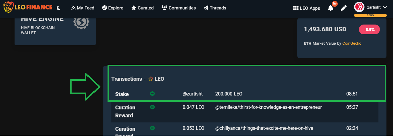The image size is (393, 136).
Task: Open the LEO Apps grid menu
Action: 307,8
